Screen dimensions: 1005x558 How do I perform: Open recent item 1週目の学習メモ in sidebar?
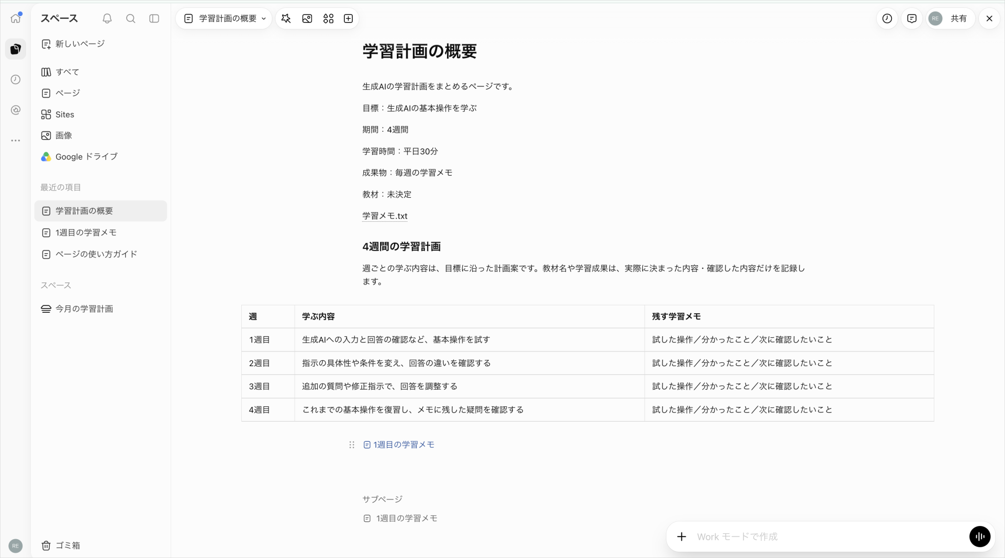pos(100,232)
